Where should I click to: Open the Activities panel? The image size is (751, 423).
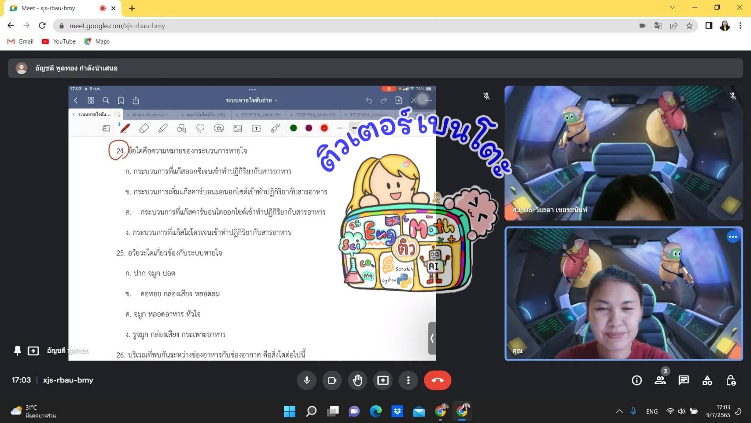point(707,380)
